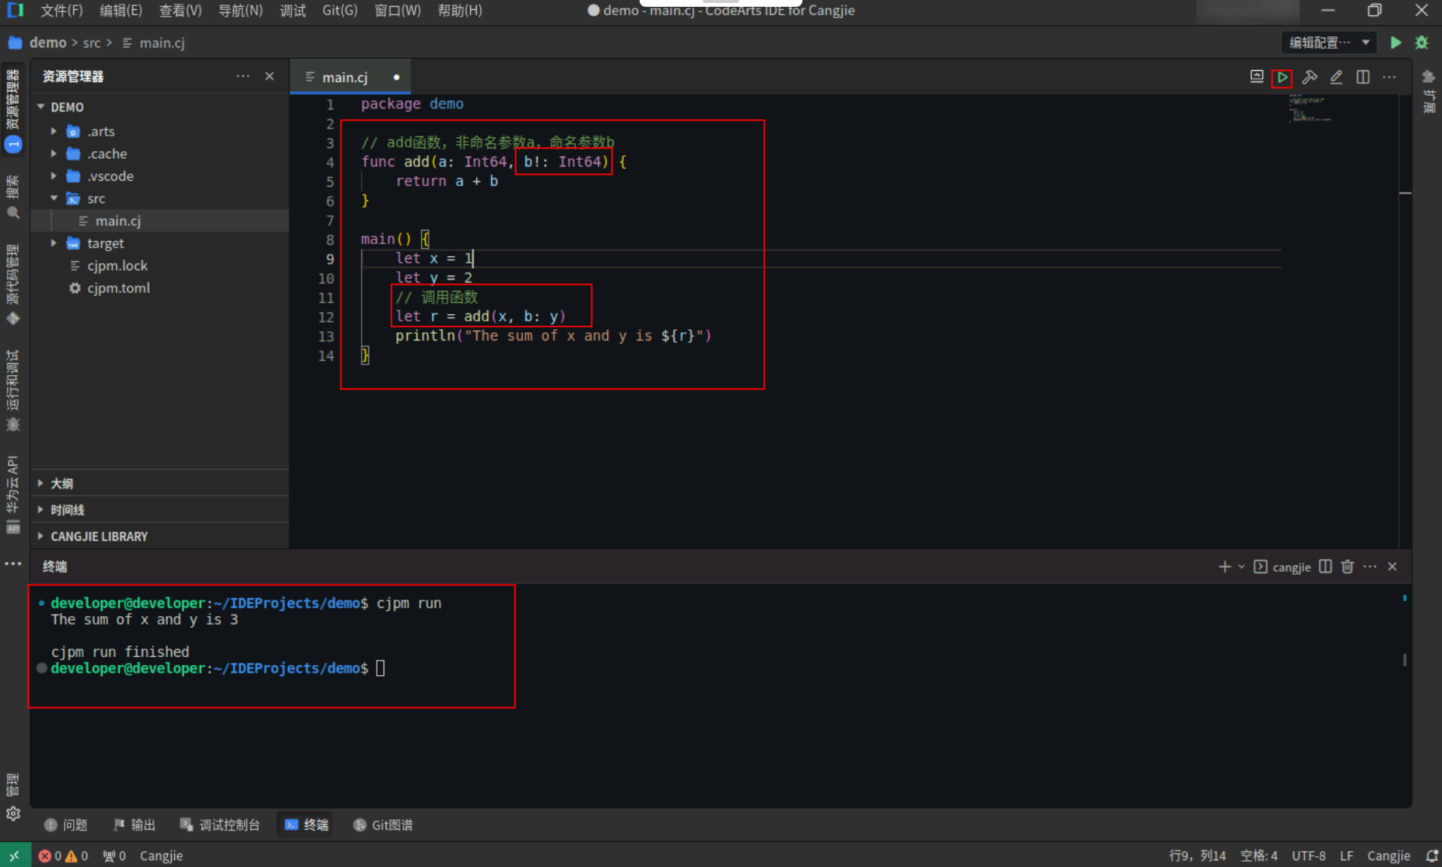1442x867 pixels.
Task: Click the 行9, 列14 cursor position indicator
Action: (x=1197, y=856)
